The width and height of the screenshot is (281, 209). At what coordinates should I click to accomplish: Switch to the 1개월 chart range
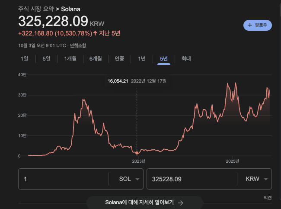(70, 59)
